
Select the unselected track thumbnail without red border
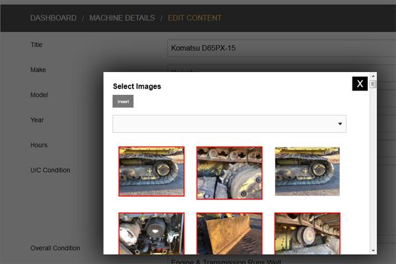307,172
